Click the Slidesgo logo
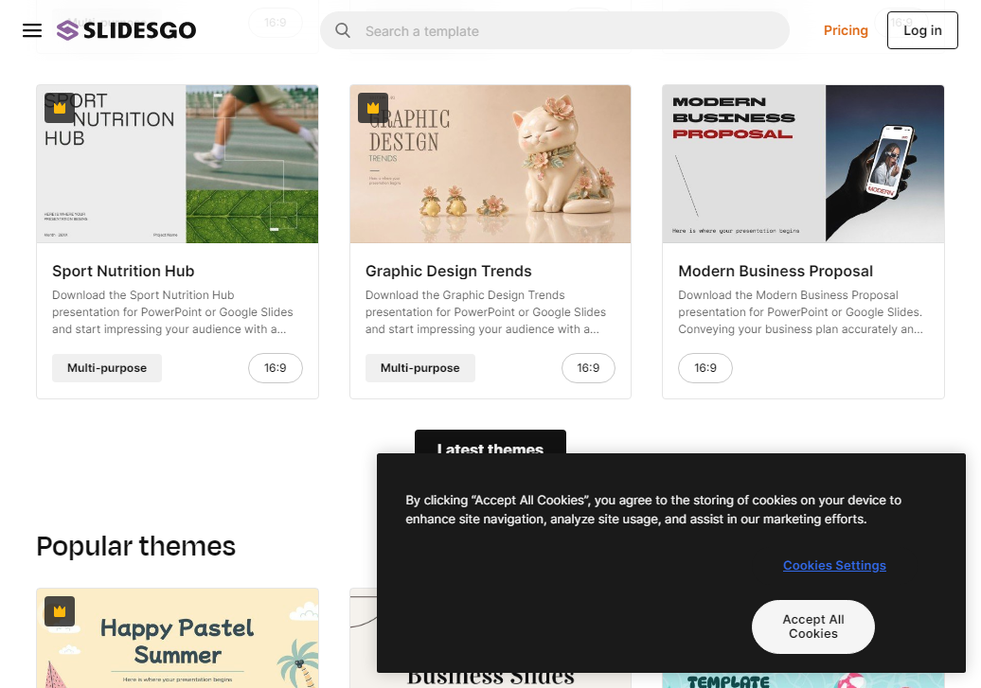 coord(126,30)
